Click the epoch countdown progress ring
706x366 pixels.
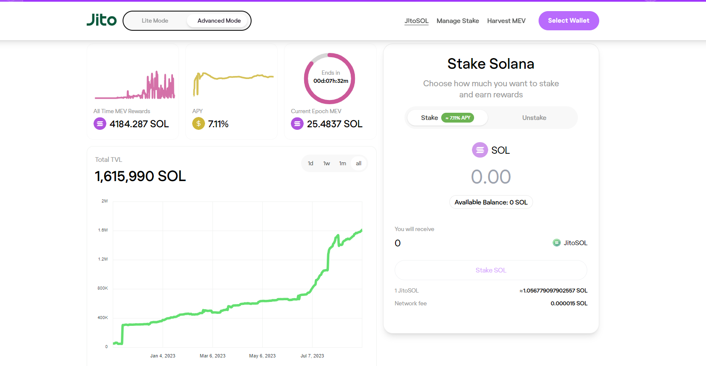pos(330,79)
